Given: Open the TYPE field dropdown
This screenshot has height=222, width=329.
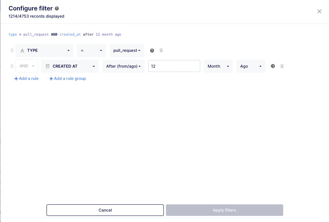Looking at the screenshot, I should tap(44, 50).
